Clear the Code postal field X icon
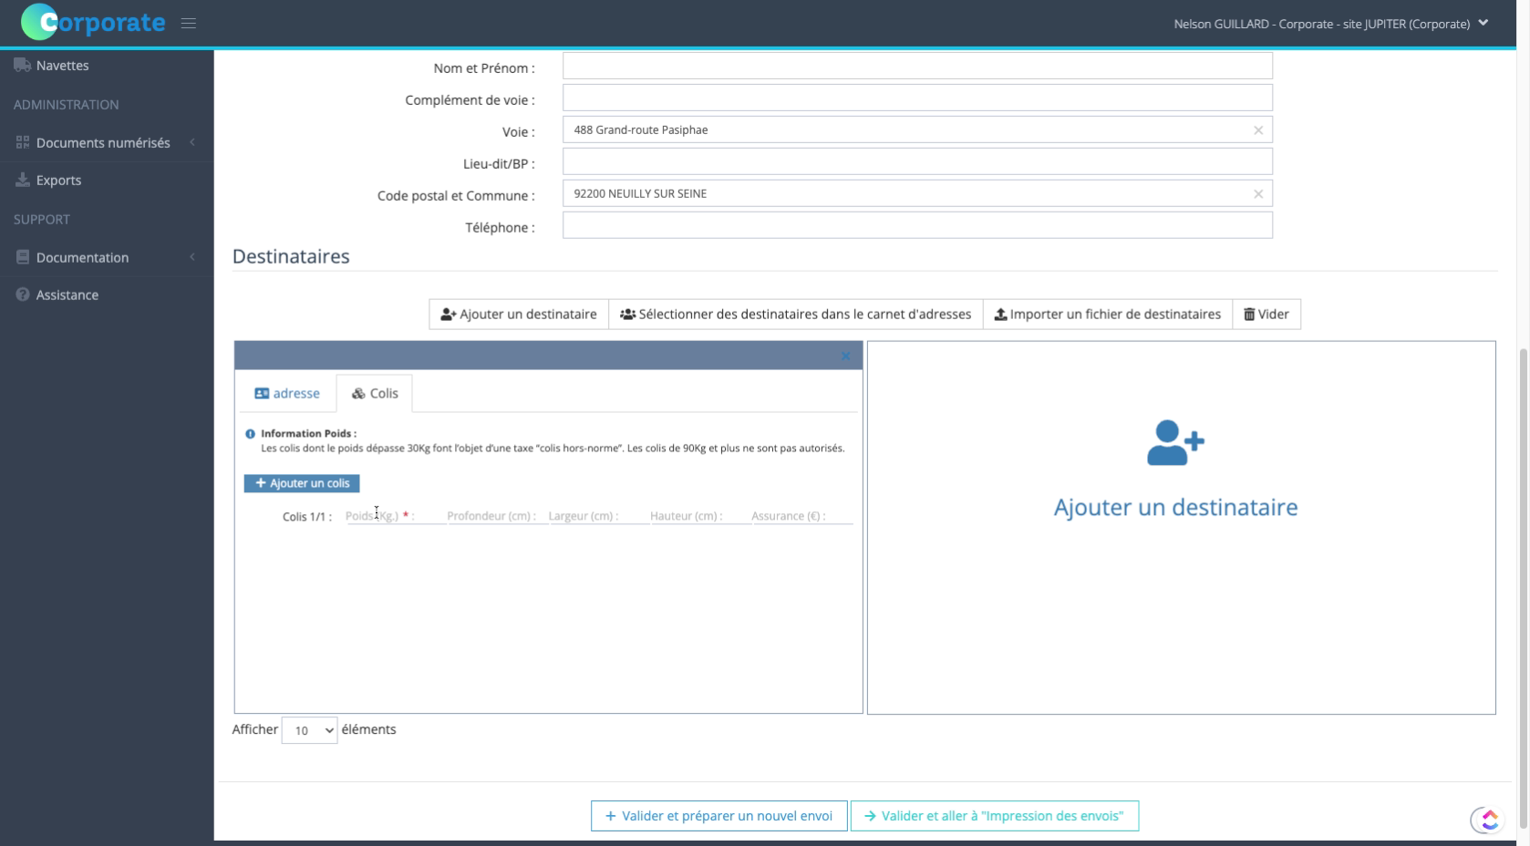The image size is (1530, 846). 1258,194
